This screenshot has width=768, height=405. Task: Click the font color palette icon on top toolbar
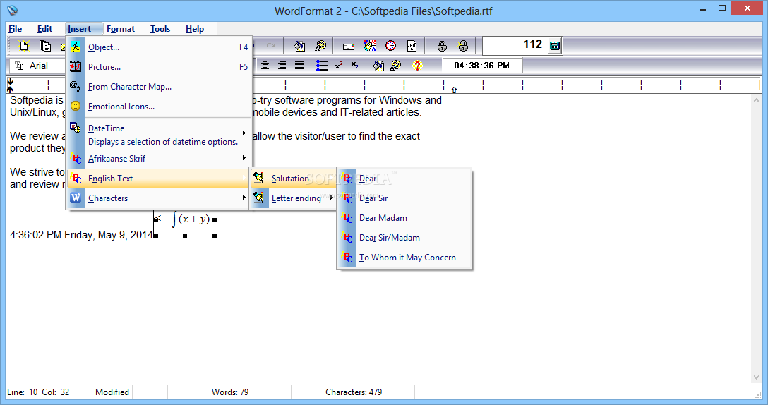coord(320,46)
